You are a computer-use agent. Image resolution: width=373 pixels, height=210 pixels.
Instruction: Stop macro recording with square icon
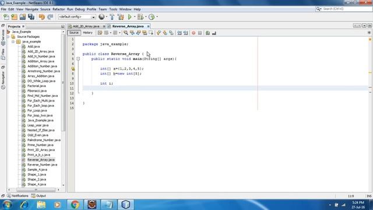coord(200,33)
